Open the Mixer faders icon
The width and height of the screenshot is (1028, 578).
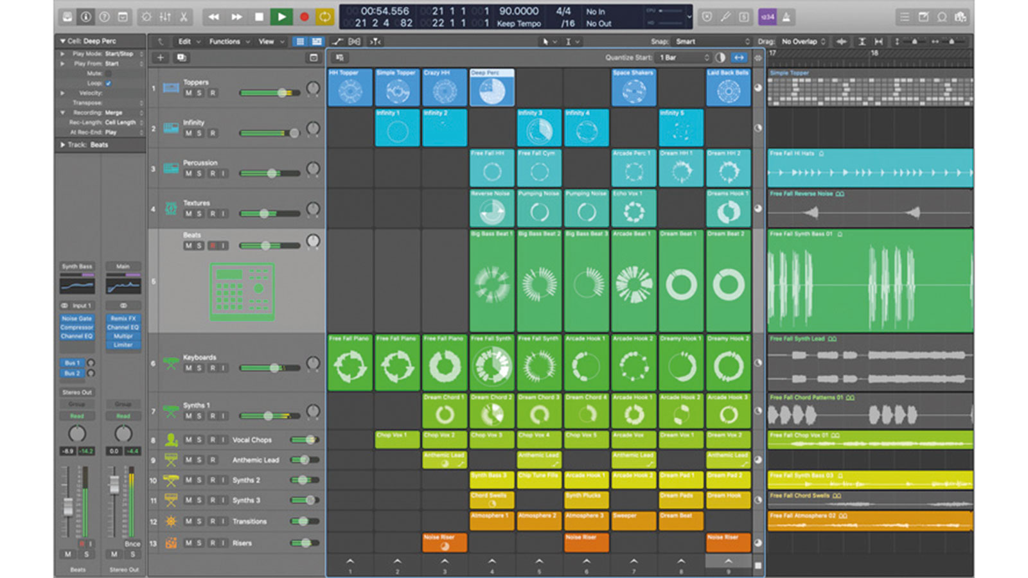pyautogui.click(x=165, y=17)
